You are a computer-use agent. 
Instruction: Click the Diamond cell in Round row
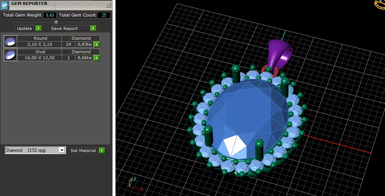pos(81,38)
